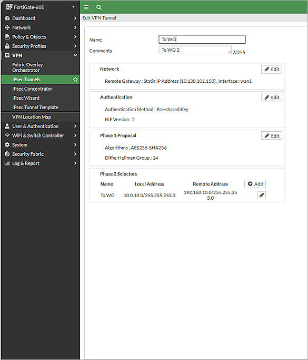Expand the System menu chevron
Screen dimensions: 308x360
[75, 144]
